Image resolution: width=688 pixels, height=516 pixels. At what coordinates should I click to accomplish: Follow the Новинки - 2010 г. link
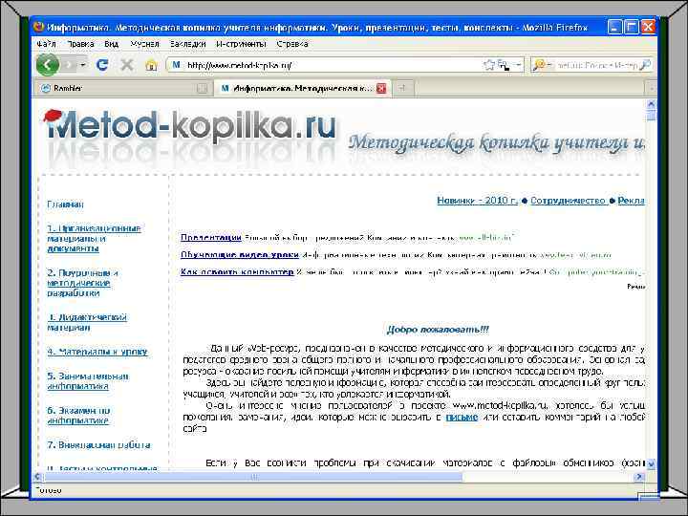[477, 201]
